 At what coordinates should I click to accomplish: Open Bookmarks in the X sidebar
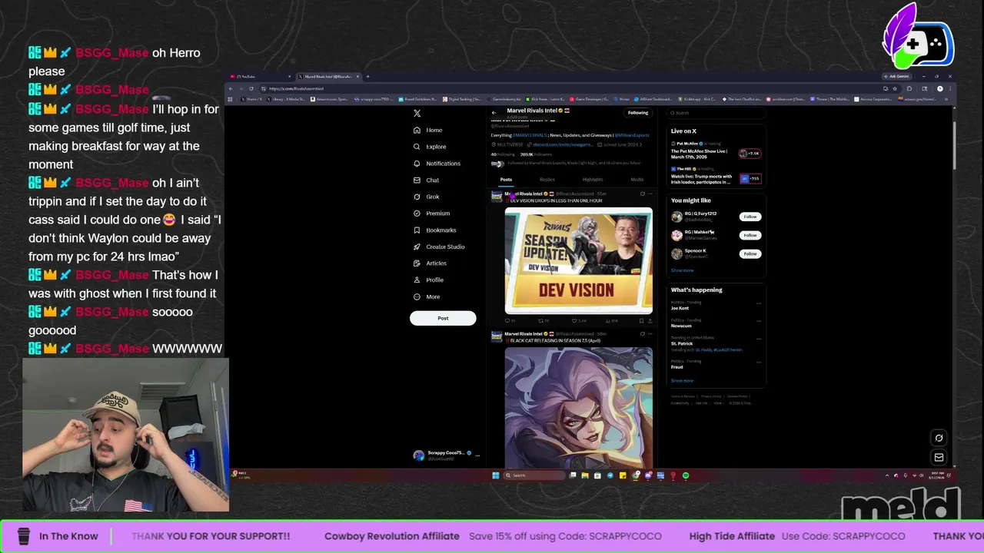point(434,230)
